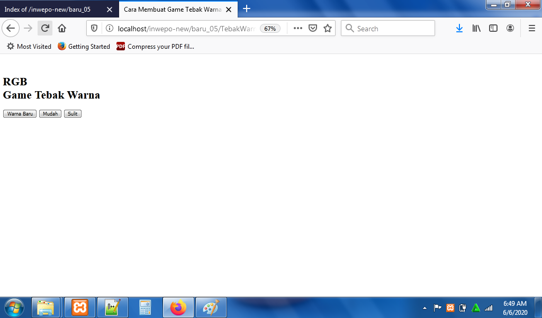
Task: Restore down the Firefox window
Action: pos(508,4)
